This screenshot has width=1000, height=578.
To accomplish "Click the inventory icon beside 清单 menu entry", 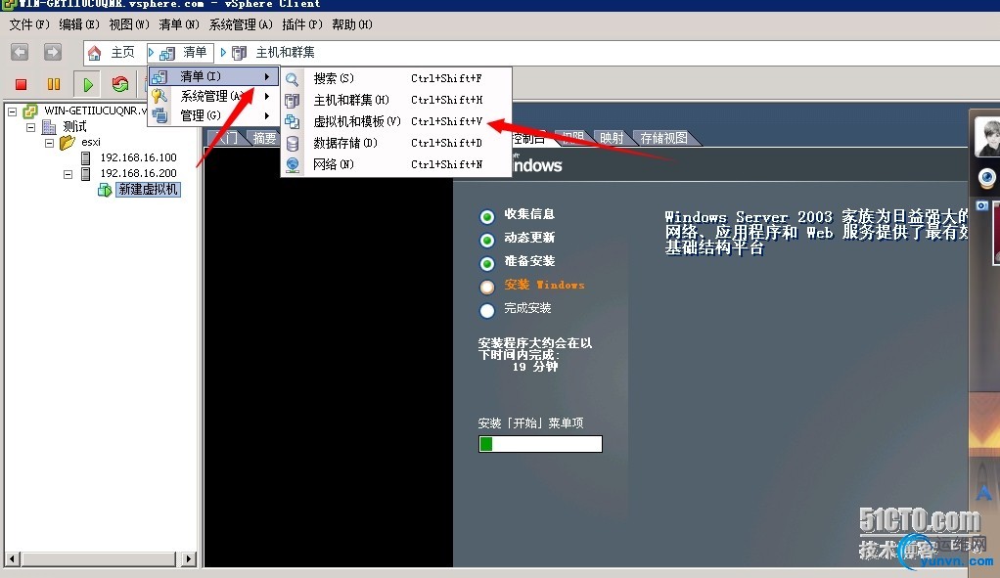I will [x=159, y=76].
